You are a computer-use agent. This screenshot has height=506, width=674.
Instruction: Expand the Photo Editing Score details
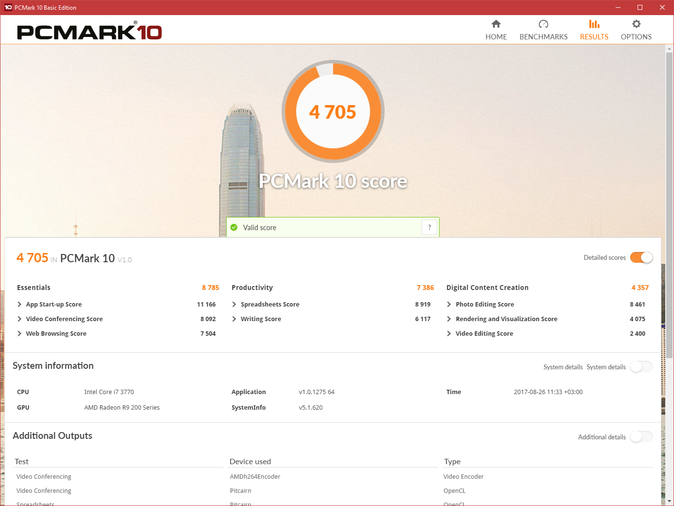pos(449,304)
